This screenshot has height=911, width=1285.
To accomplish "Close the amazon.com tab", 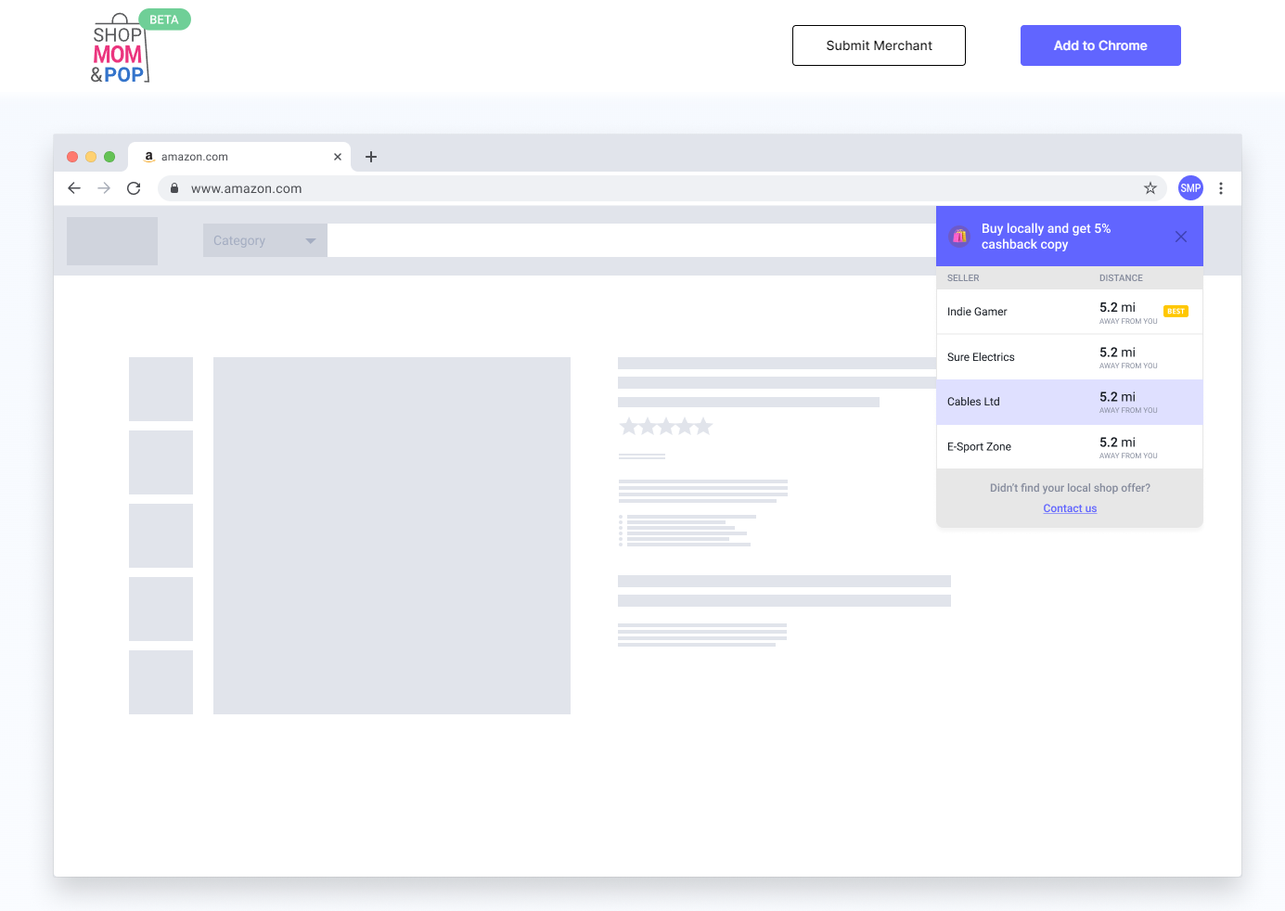I will [x=338, y=157].
